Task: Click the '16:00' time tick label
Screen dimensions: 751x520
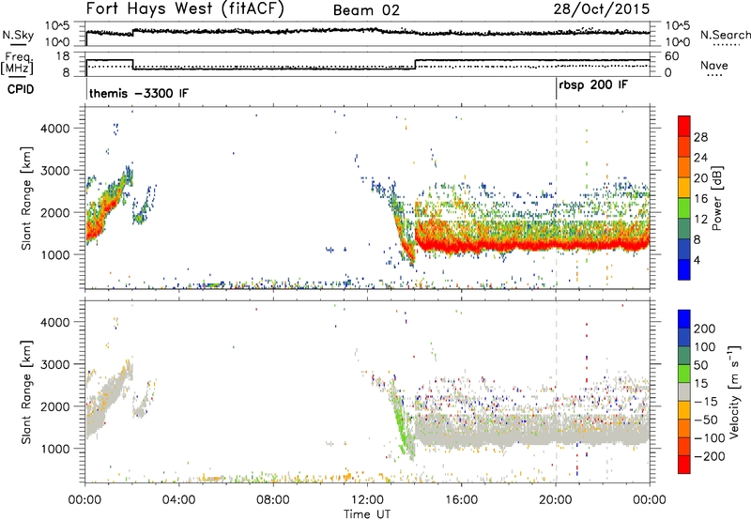Action: [x=461, y=500]
